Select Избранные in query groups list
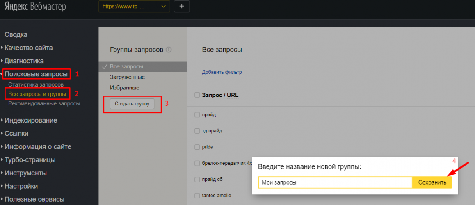This screenshot has height=205, width=475. click(124, 87)
